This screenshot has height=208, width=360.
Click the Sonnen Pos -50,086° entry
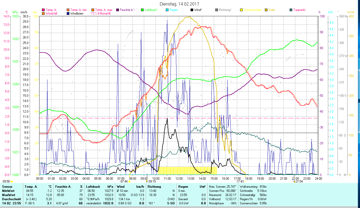[x=223, y=191]
